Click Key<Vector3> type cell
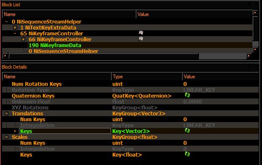The image size is (262, 165). 131,131
